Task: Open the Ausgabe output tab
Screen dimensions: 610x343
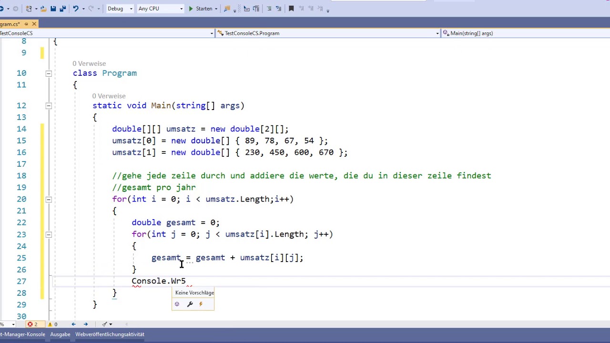Action: 60,334
